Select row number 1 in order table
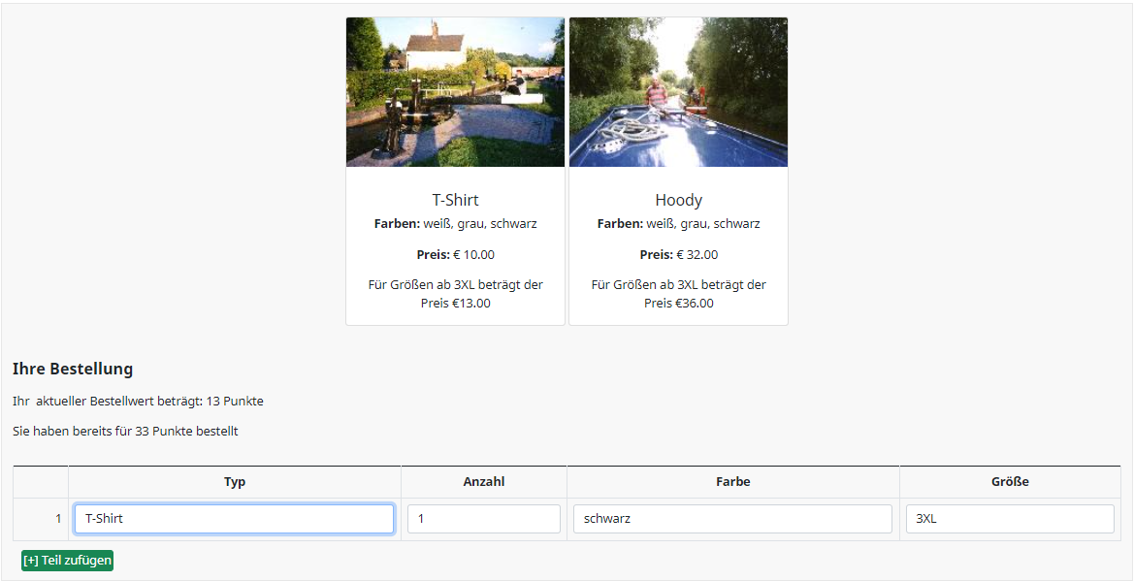 pyautogui.click(x=57, y=519)
